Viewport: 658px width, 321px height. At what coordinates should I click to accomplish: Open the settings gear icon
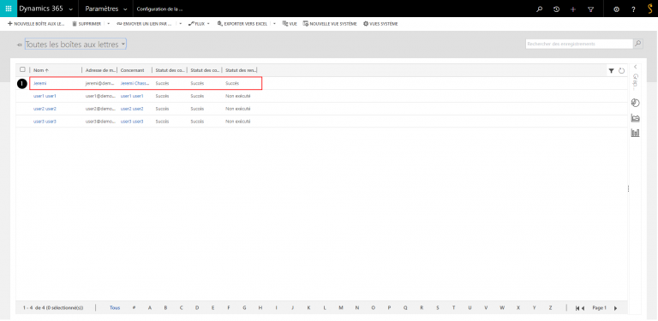[x=617, y=9]
